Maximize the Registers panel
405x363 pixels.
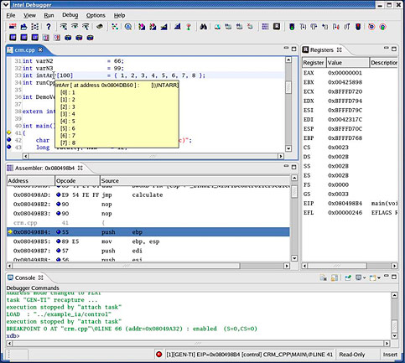click(x=394, y=49)
